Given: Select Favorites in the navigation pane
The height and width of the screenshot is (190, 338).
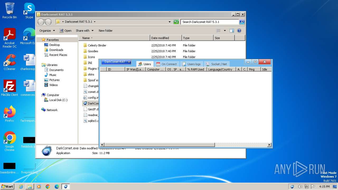Looking at the screenshot, I should point(50,40).
